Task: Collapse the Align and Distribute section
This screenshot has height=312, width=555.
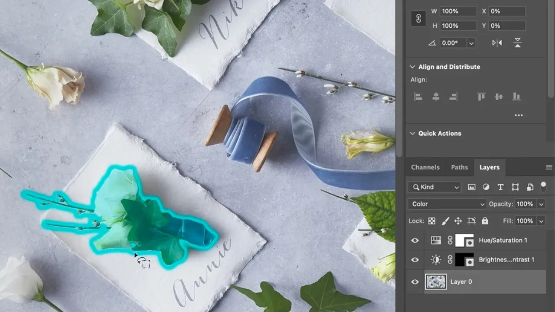Action: 412,67
